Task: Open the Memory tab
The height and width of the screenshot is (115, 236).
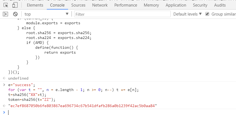Action: coord(151,5)
